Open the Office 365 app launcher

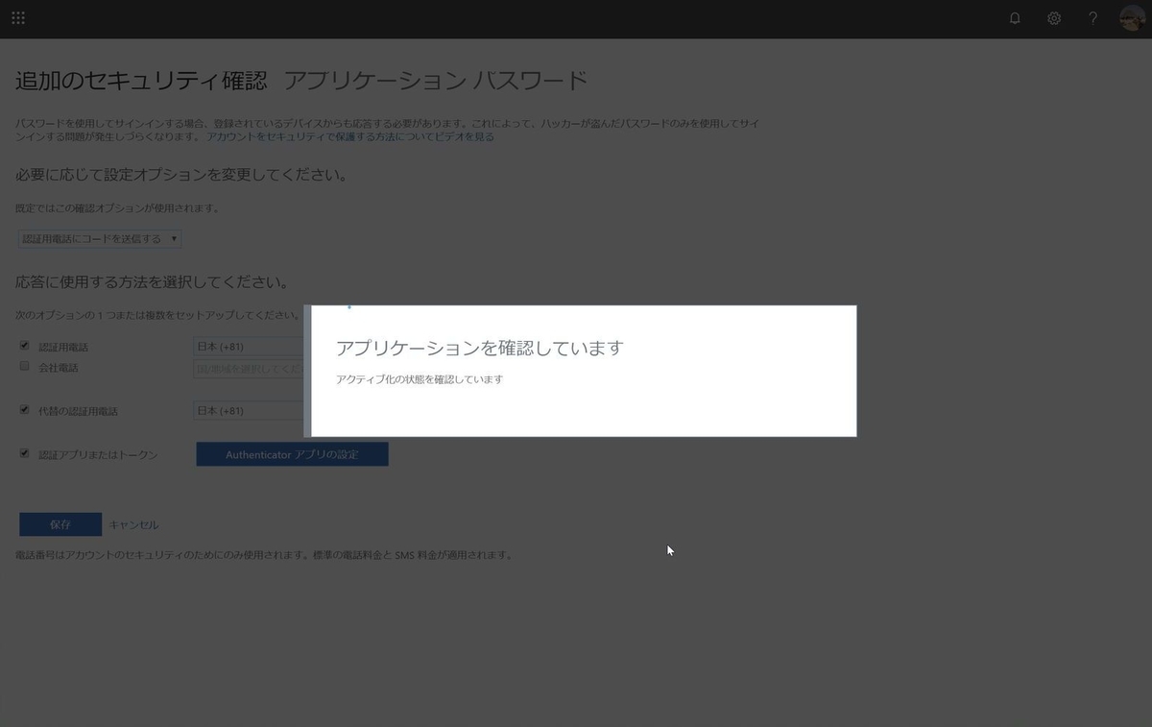[x=17, y=17]
